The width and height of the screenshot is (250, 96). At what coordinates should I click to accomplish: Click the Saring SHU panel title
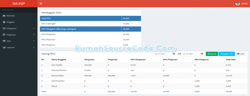(48, 54)
